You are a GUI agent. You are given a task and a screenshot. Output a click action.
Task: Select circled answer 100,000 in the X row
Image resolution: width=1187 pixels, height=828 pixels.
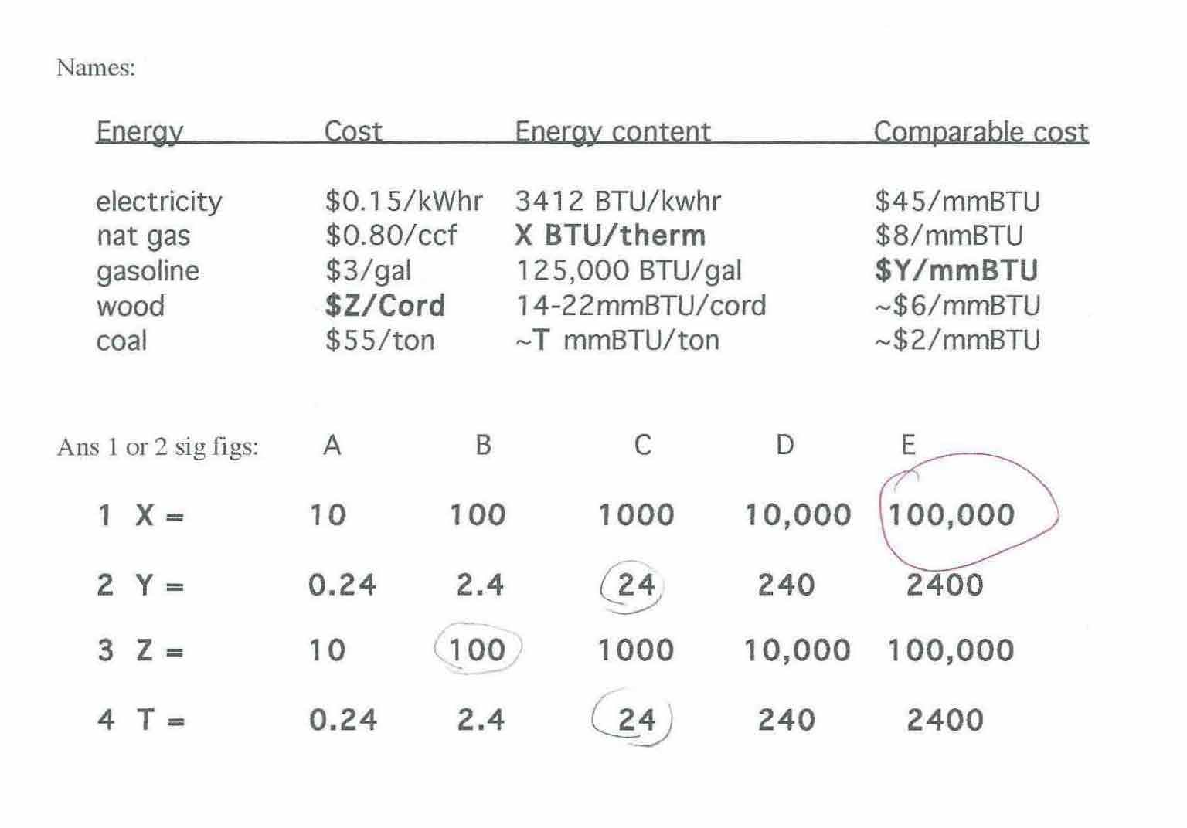click(951, 515)
